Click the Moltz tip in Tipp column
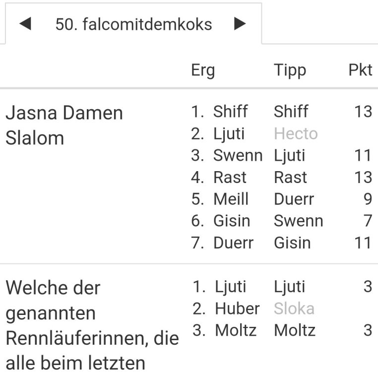This screenshot has height=372, width=378. coord(295,330)
